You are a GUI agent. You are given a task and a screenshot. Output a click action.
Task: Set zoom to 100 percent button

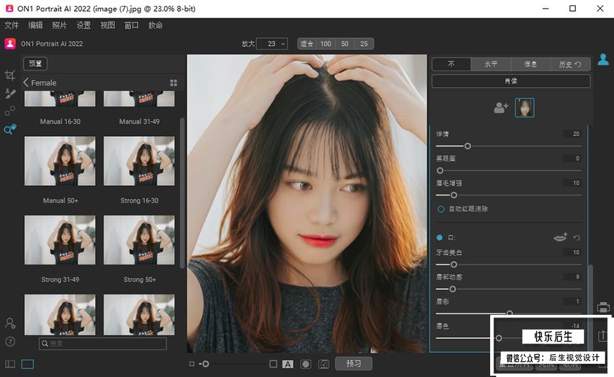click(x=326, y=44)
